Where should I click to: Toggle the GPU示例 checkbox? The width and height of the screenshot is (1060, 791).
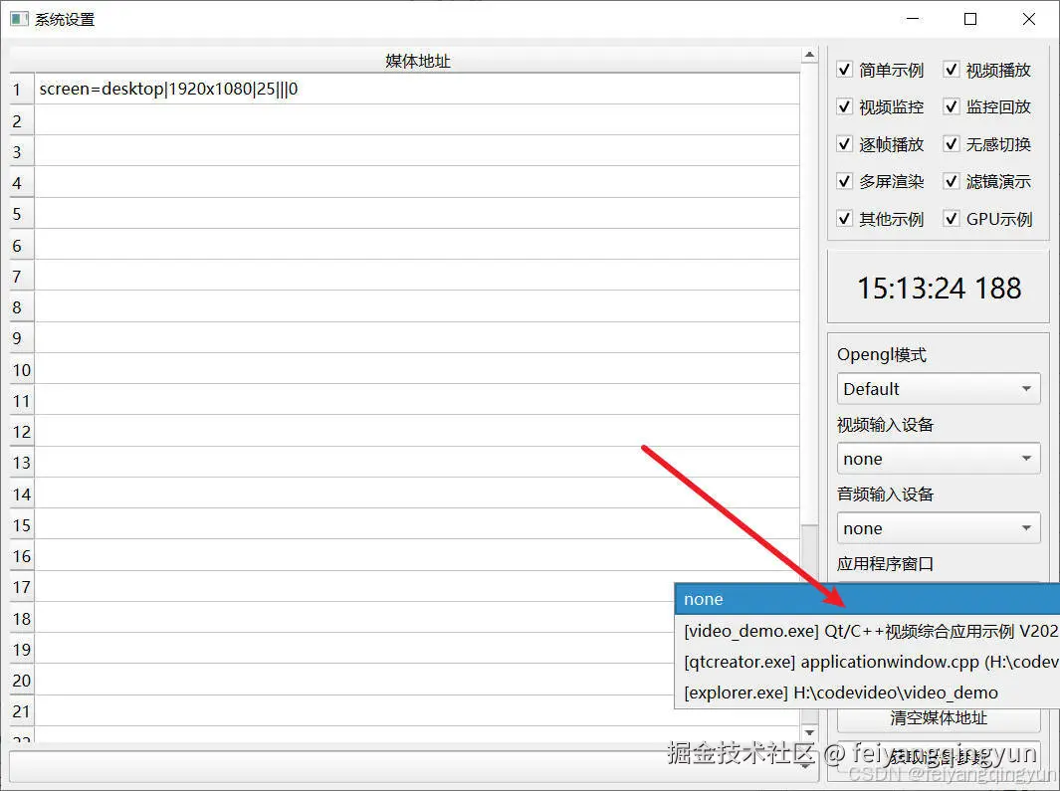coord(952,218)
